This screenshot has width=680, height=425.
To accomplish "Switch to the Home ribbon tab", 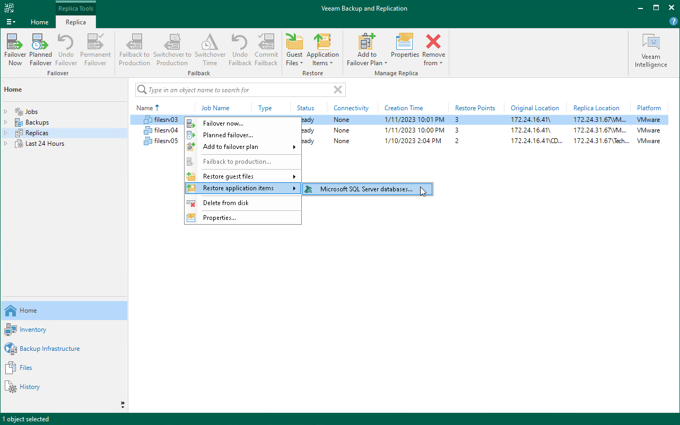I will tap(39, 22).
